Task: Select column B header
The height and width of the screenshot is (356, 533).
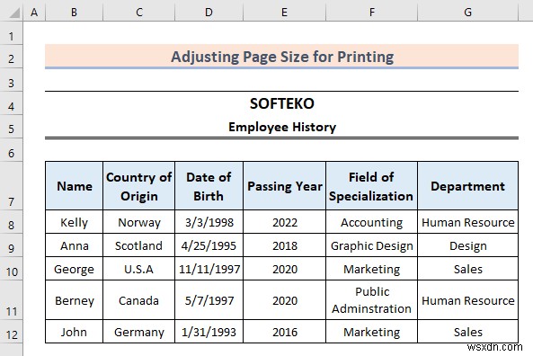Action: (x=74, y=13)
